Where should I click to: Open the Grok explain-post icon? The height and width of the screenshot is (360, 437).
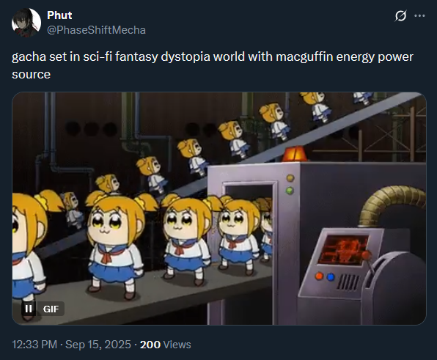(400, 15)
